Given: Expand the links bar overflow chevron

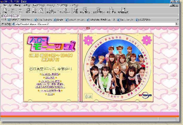Looking at the screenshot, I should click(178, 19).
